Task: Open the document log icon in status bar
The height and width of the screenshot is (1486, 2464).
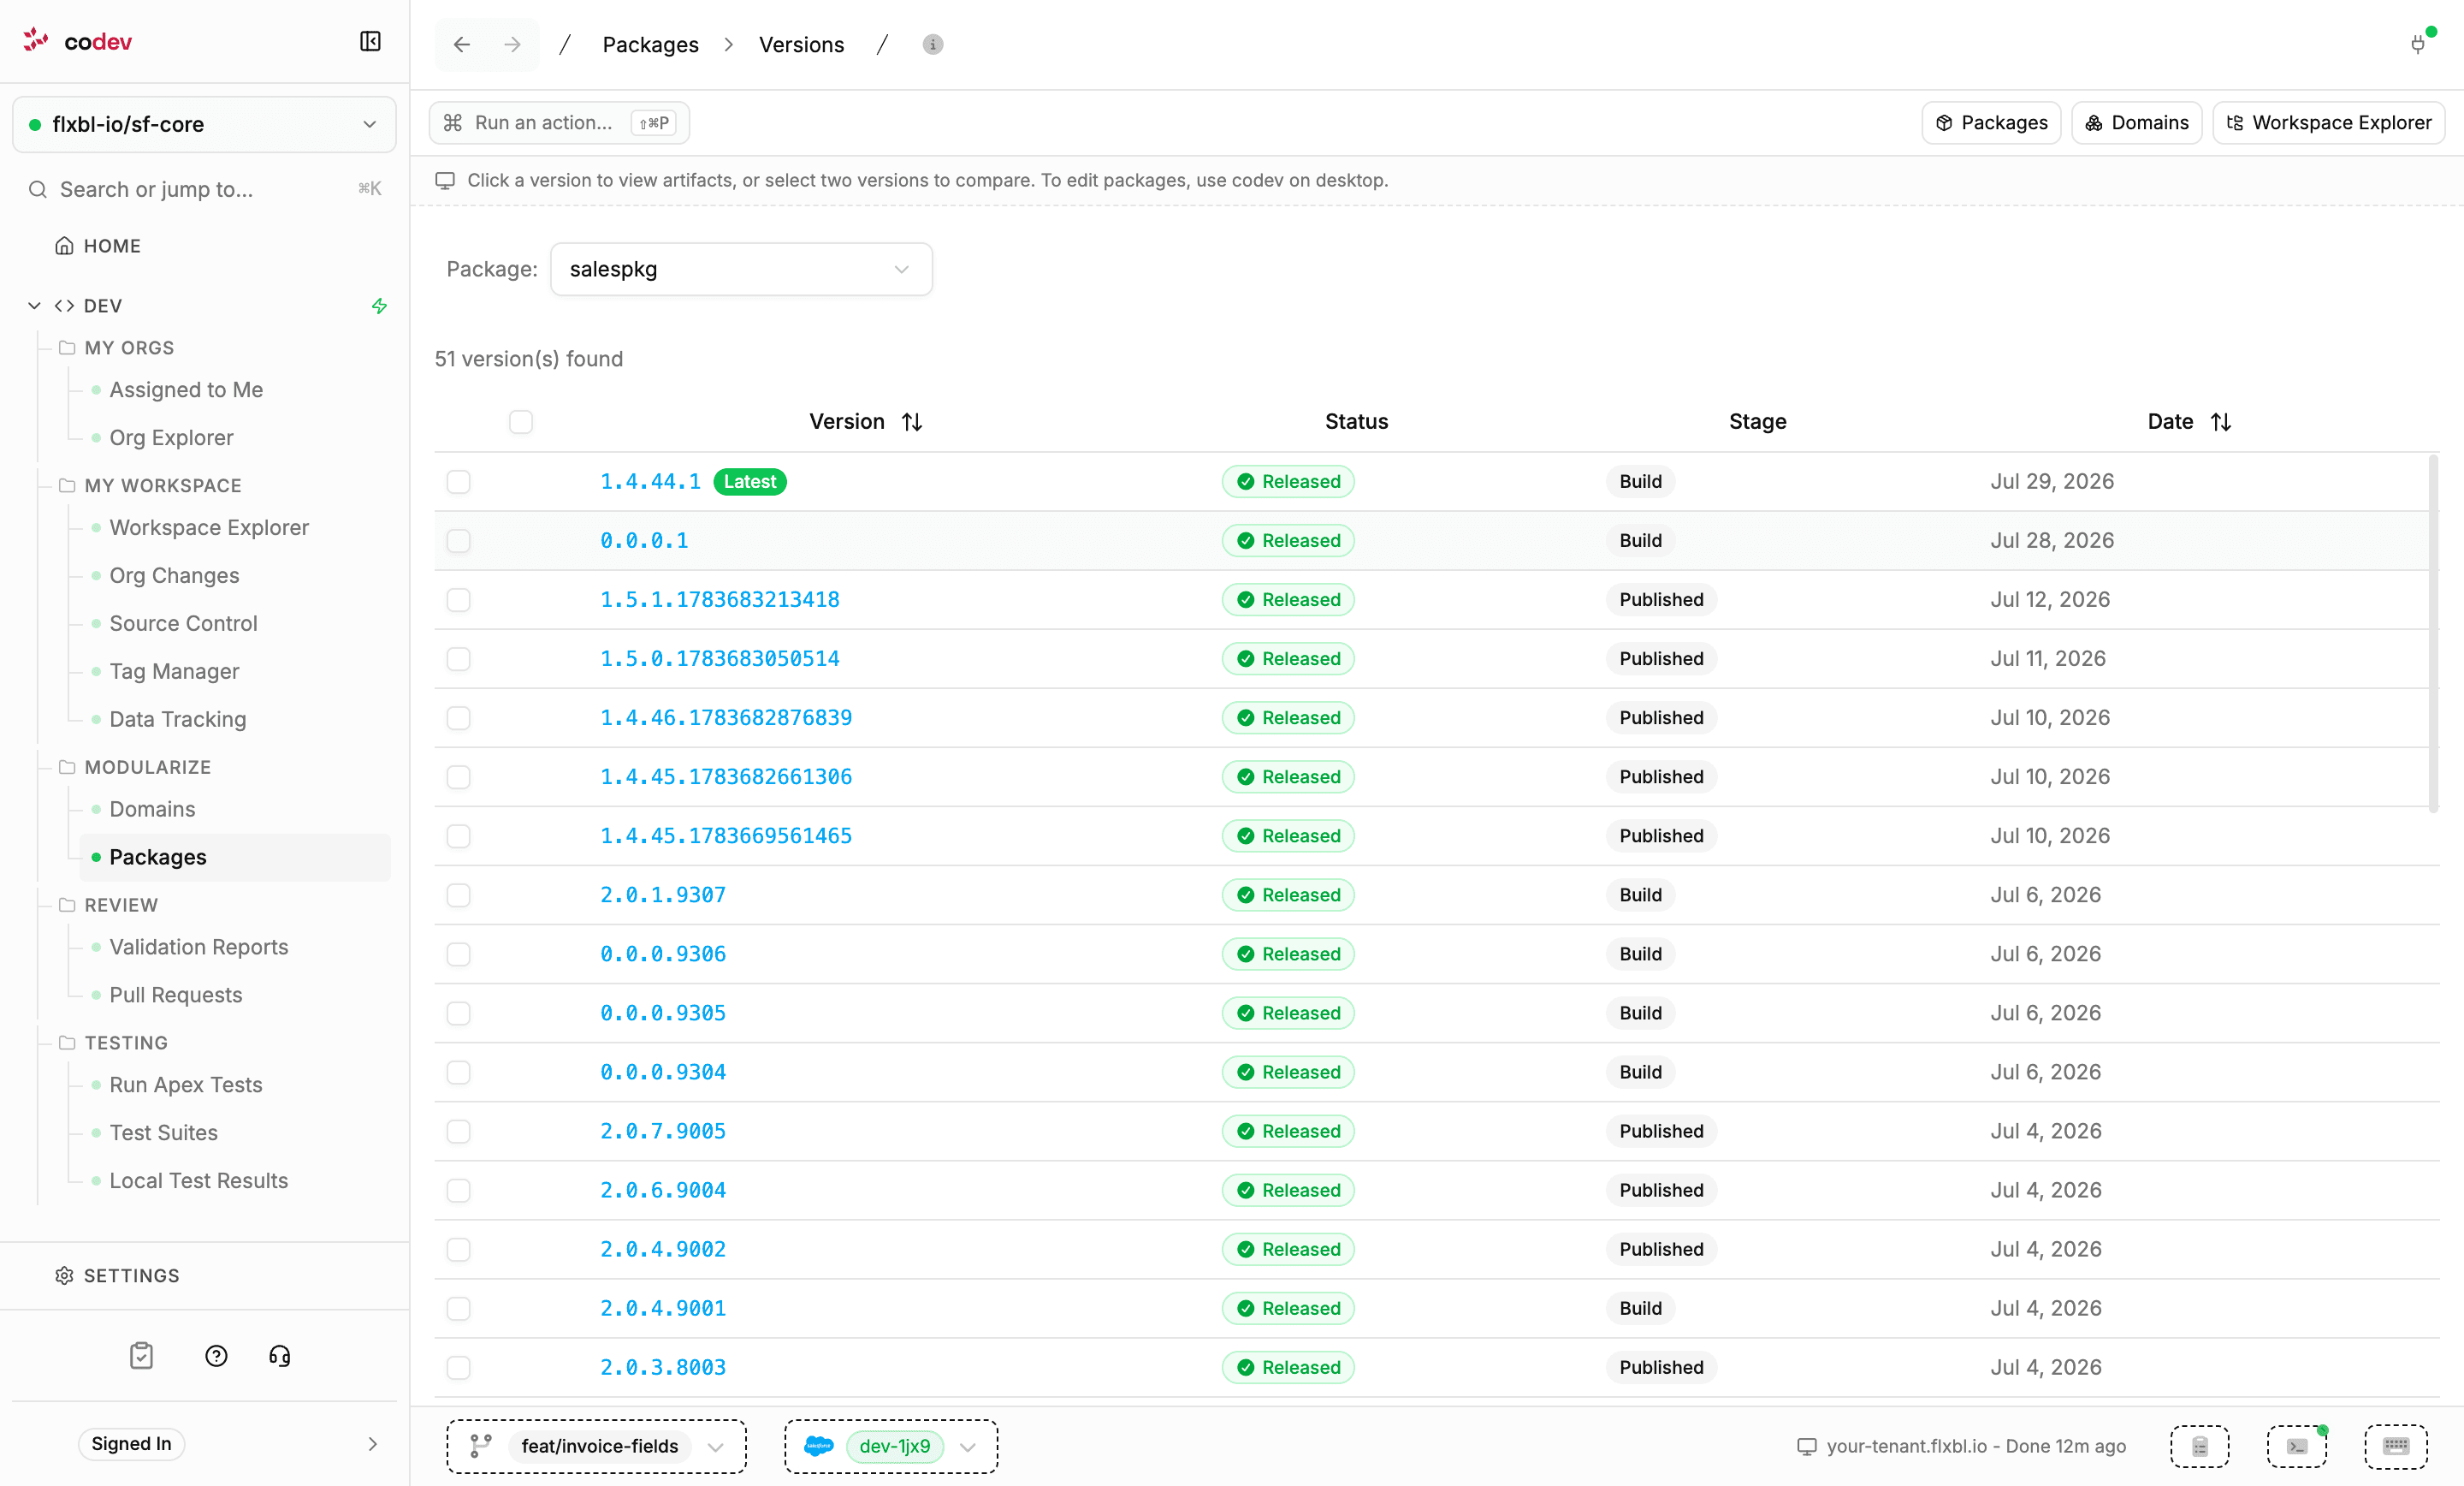Action: tap(2200, 1446)
